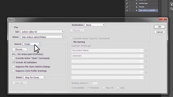This screenshot has width=173, height=97.
Task: Expand the Landscape action in Actions panel
Action: pyautogui.click(x=137, y=4)
